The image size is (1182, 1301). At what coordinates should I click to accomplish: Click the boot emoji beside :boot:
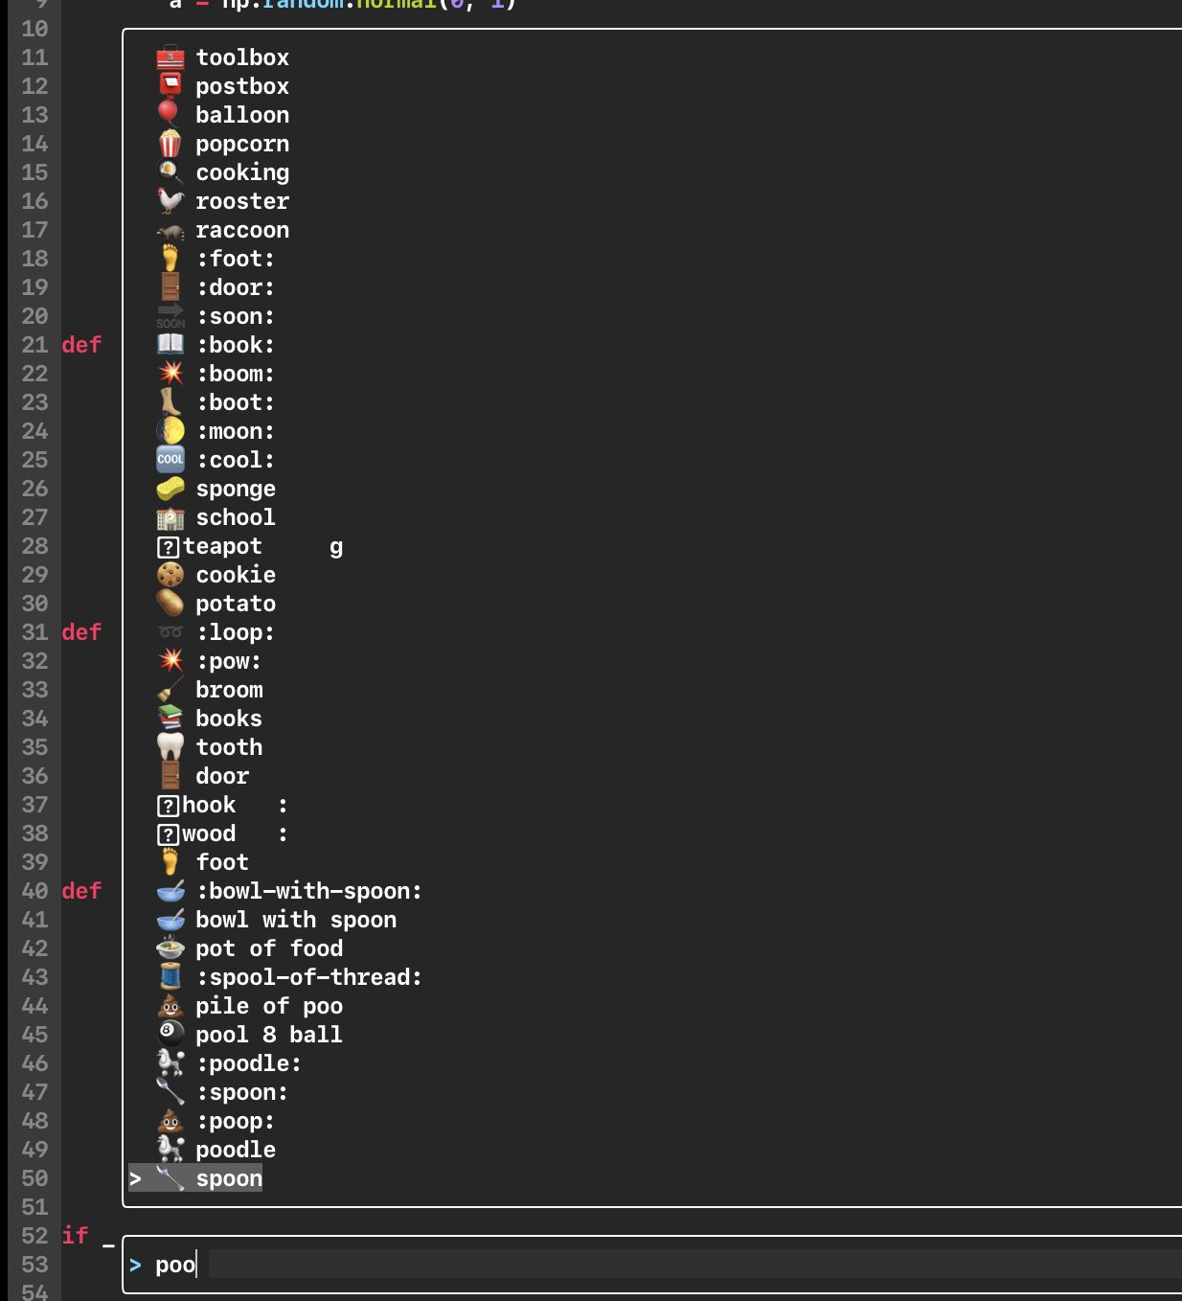[170, 402]
